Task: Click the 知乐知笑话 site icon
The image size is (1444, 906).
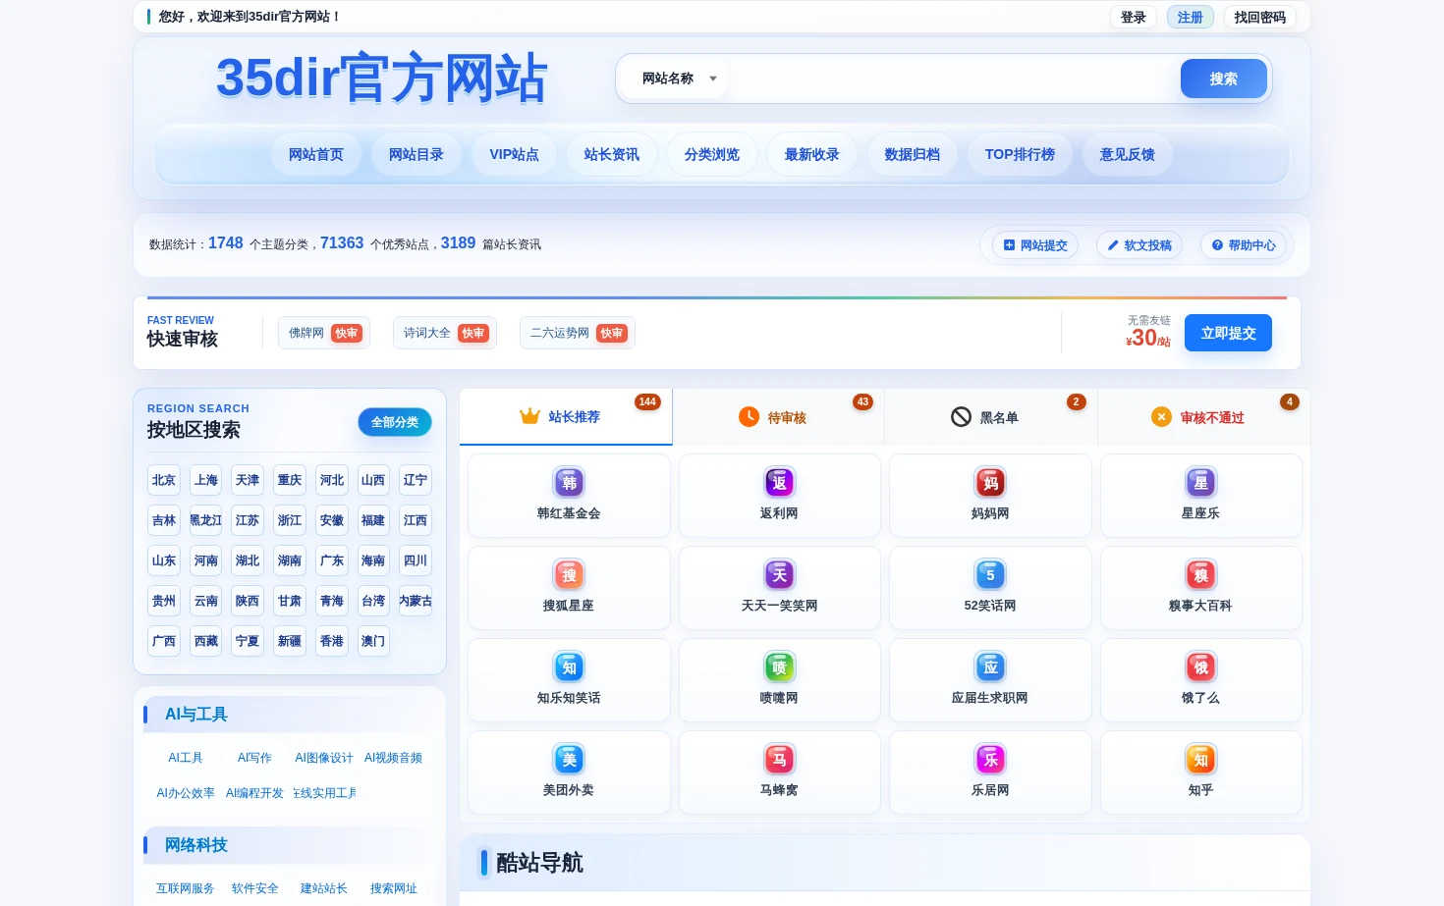Action: pos(569,666)
